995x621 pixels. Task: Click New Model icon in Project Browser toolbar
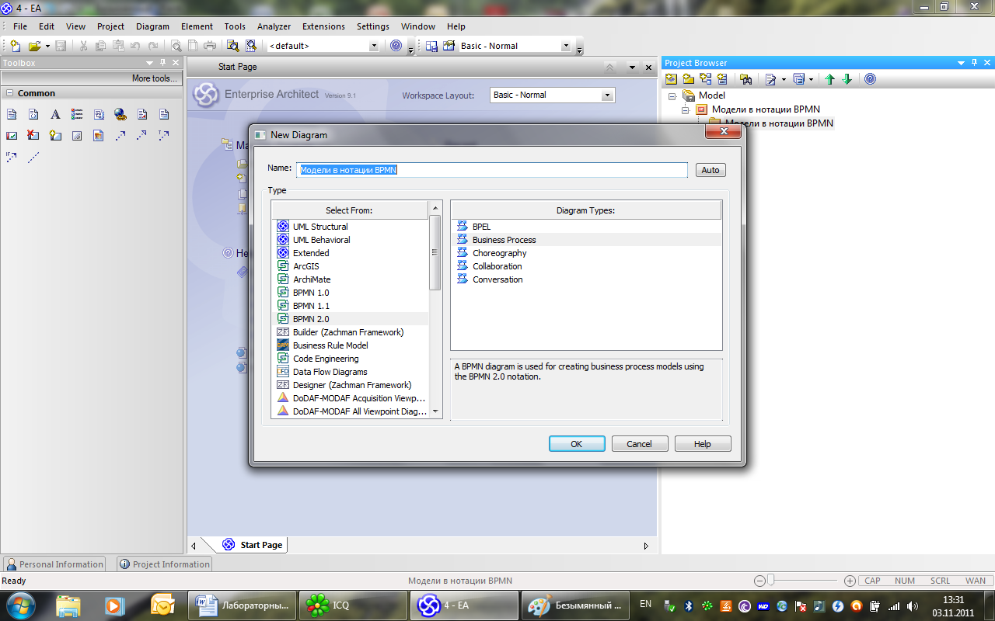671,79
